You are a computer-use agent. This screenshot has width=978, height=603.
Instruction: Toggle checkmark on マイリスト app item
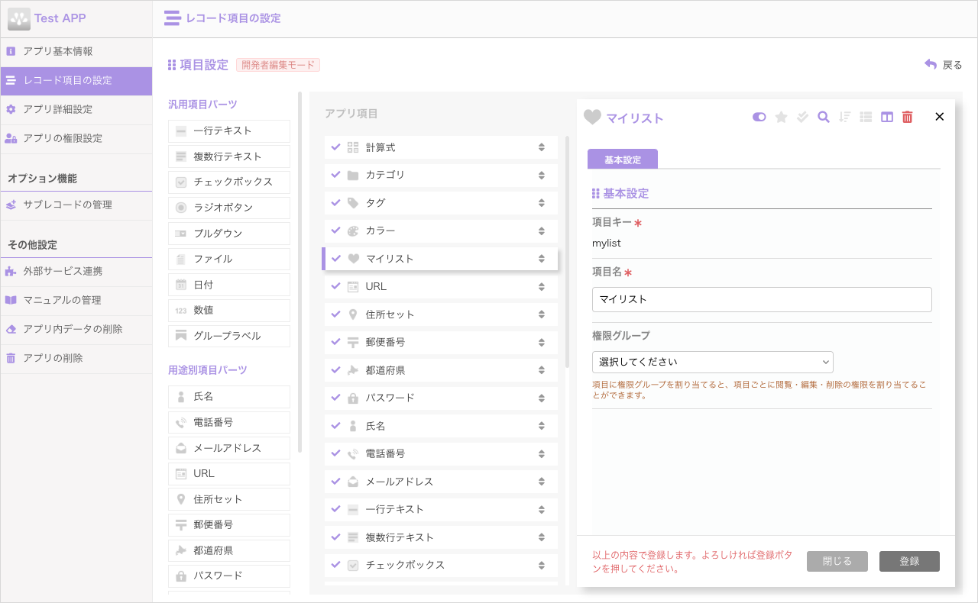tap(336, 258)
